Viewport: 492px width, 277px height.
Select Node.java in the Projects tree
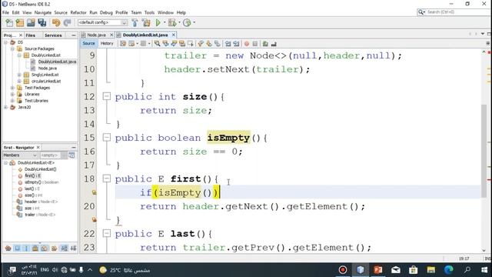coord(48,68)
